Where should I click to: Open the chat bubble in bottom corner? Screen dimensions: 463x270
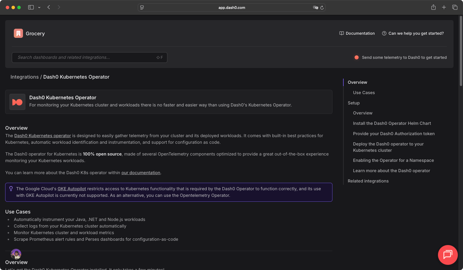pos(447,255)
